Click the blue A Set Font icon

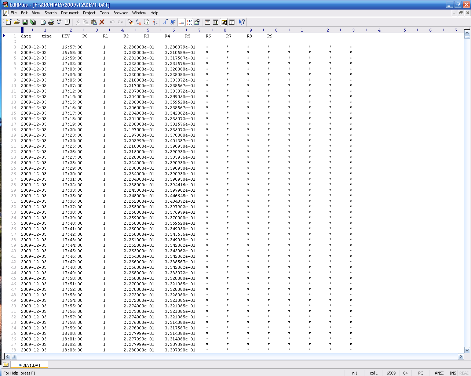[x=165, y=22]
